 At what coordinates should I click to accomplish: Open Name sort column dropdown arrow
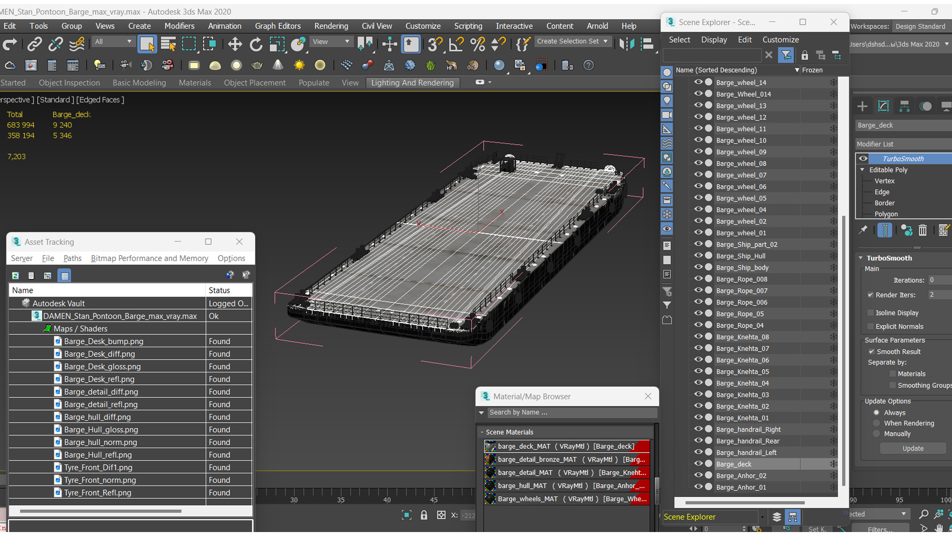click(x=797, y=70)
